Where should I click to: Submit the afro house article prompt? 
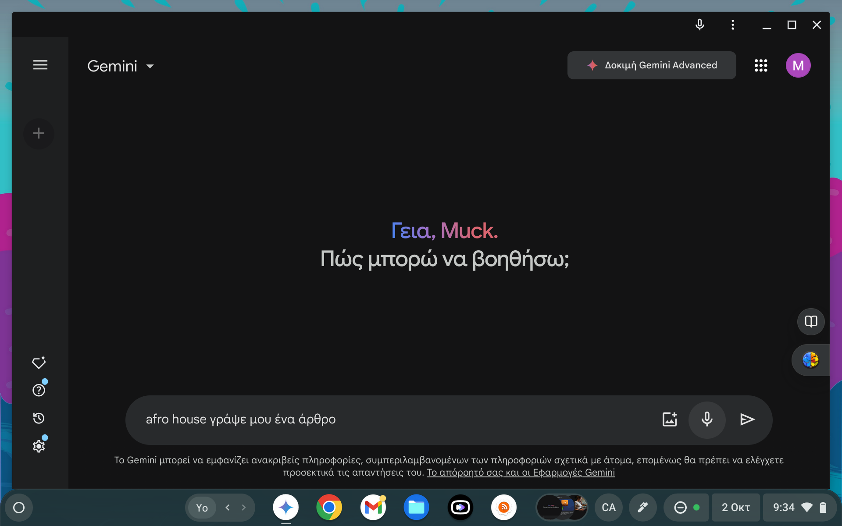pos(747,419)
